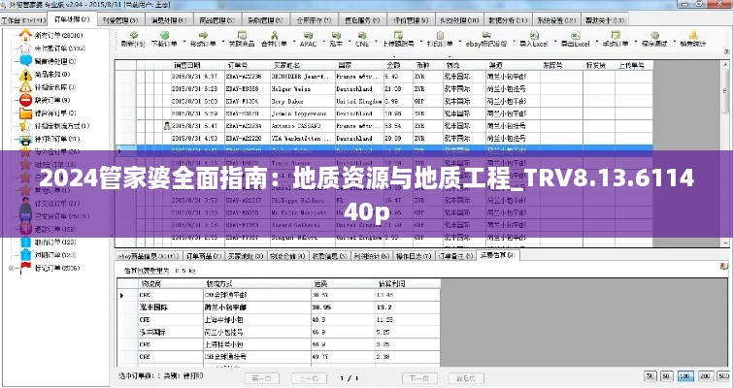The width and height of the screenshot is (733, 388).
Task: Click the 关联商品 link product icon
Action: click(242, 35)
